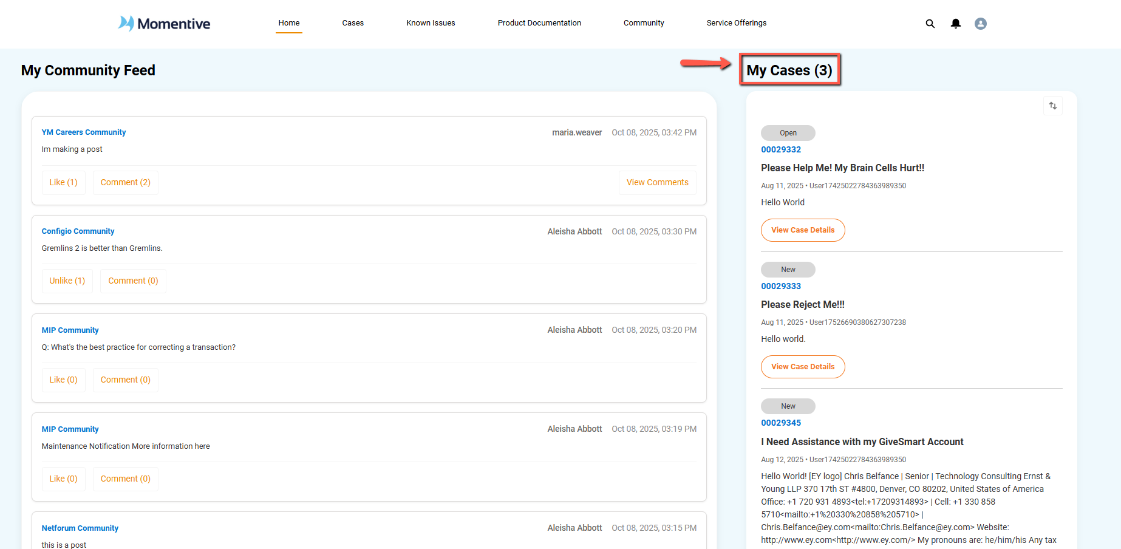Image resolution: width=1121 pixels, height=549 pixels.
Task: Open the Cases menu item
Action: [x=353, y=23]
